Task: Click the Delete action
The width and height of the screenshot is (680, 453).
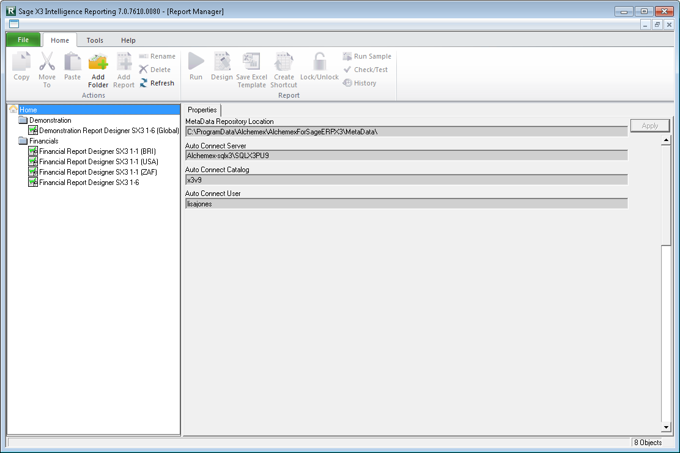Action: click(155, 70)
